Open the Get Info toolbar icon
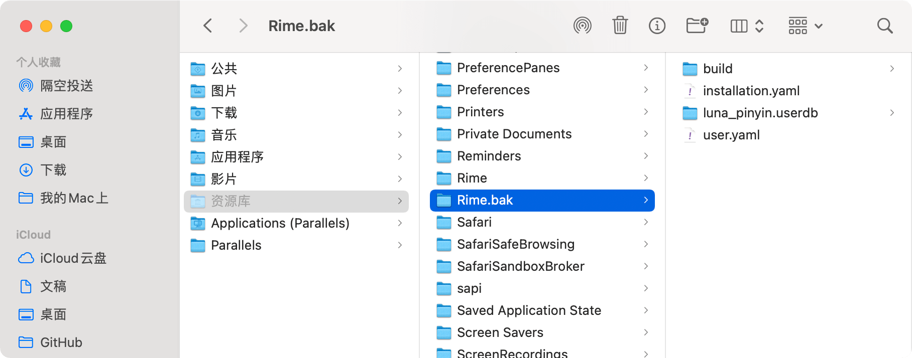This screenshot has height=358, width=912. click(x=657, y=26)
